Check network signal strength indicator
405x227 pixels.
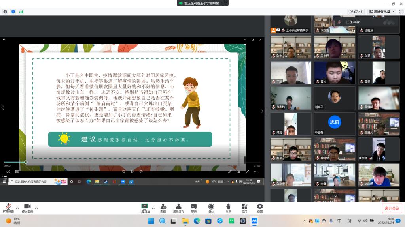(x=21, y=12)
